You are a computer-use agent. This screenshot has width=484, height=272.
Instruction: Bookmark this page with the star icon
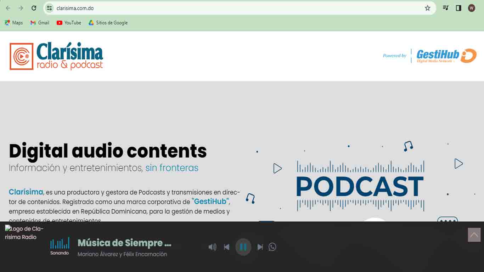(428, 8)
